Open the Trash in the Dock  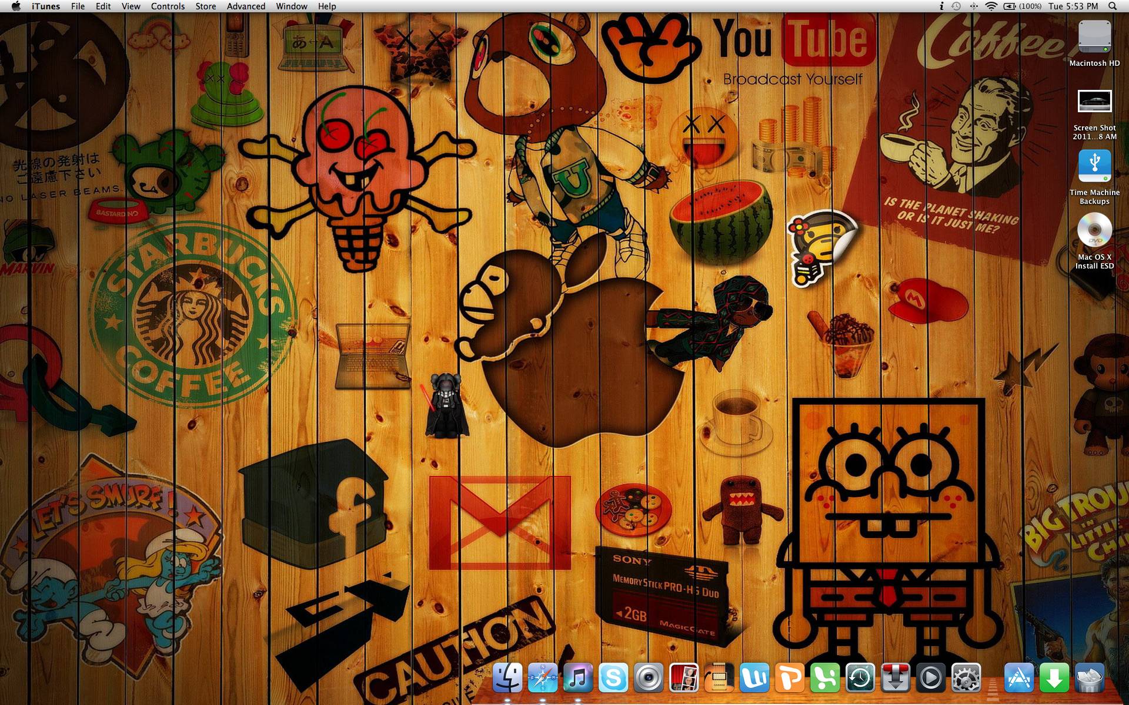coord(1089,679)
